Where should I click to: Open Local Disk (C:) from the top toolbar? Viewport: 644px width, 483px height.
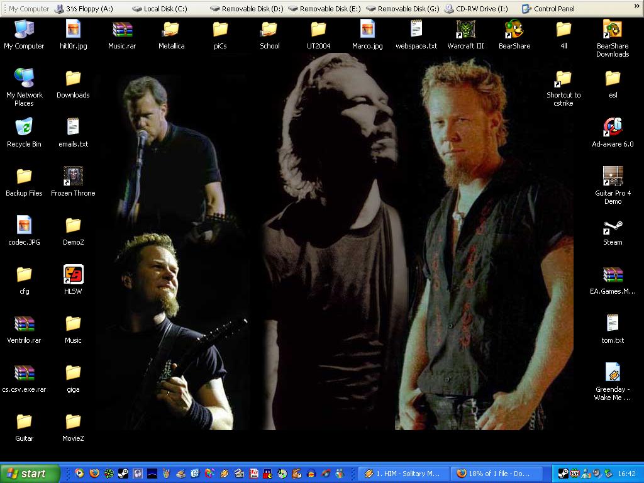(160, 9)
